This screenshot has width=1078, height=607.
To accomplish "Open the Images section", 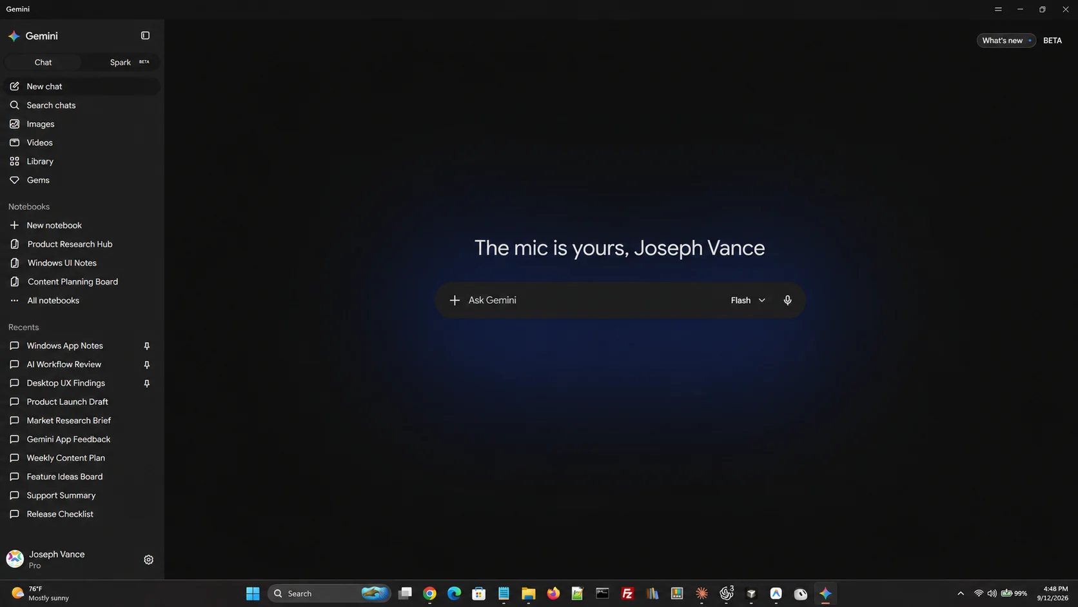I will [81, 124].
